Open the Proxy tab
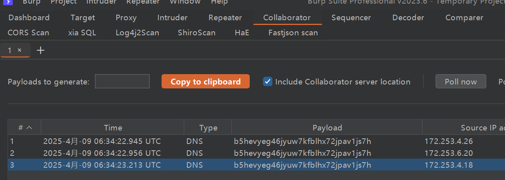This screenshot has height=180, width=505. [x=126, y=18]
